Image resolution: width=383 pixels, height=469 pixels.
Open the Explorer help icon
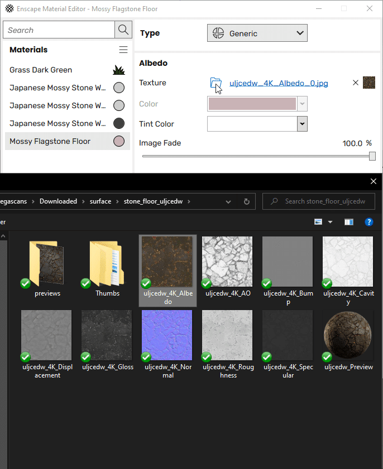point(368,222)
